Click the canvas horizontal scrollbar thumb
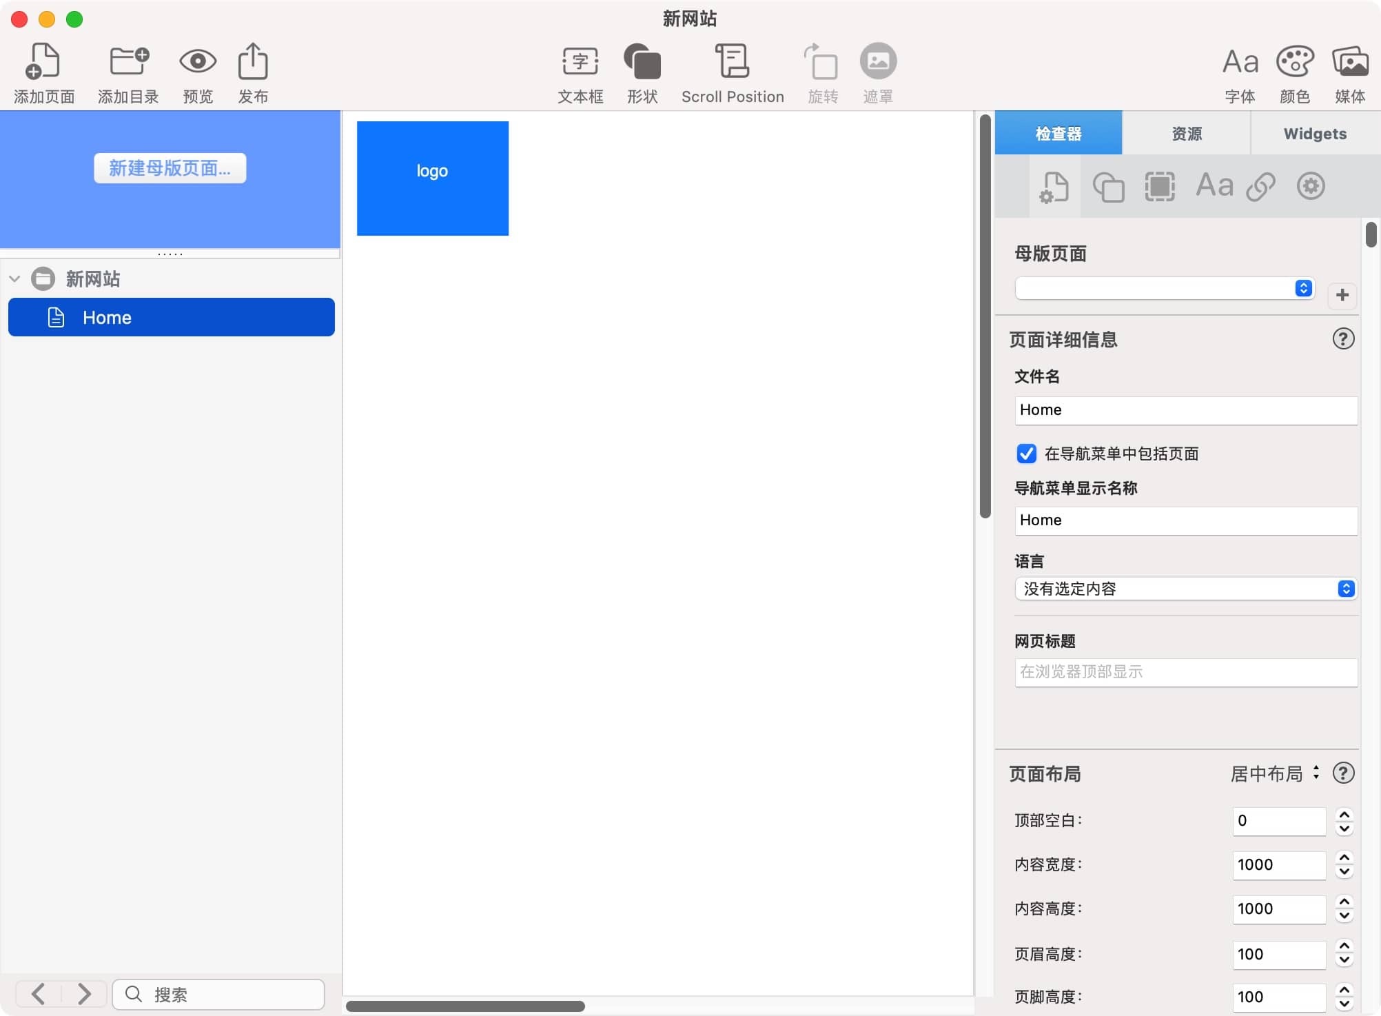Image resolution: width=1381 pixels, height=1016 pixels. 465,1006
